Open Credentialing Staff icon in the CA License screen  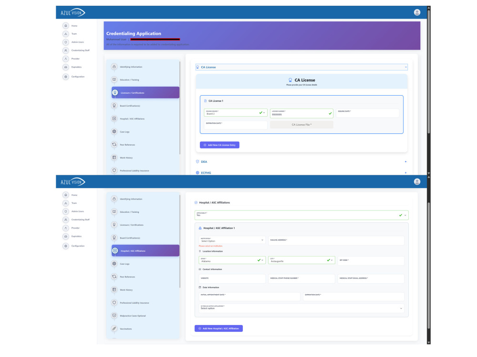[66, 50]
